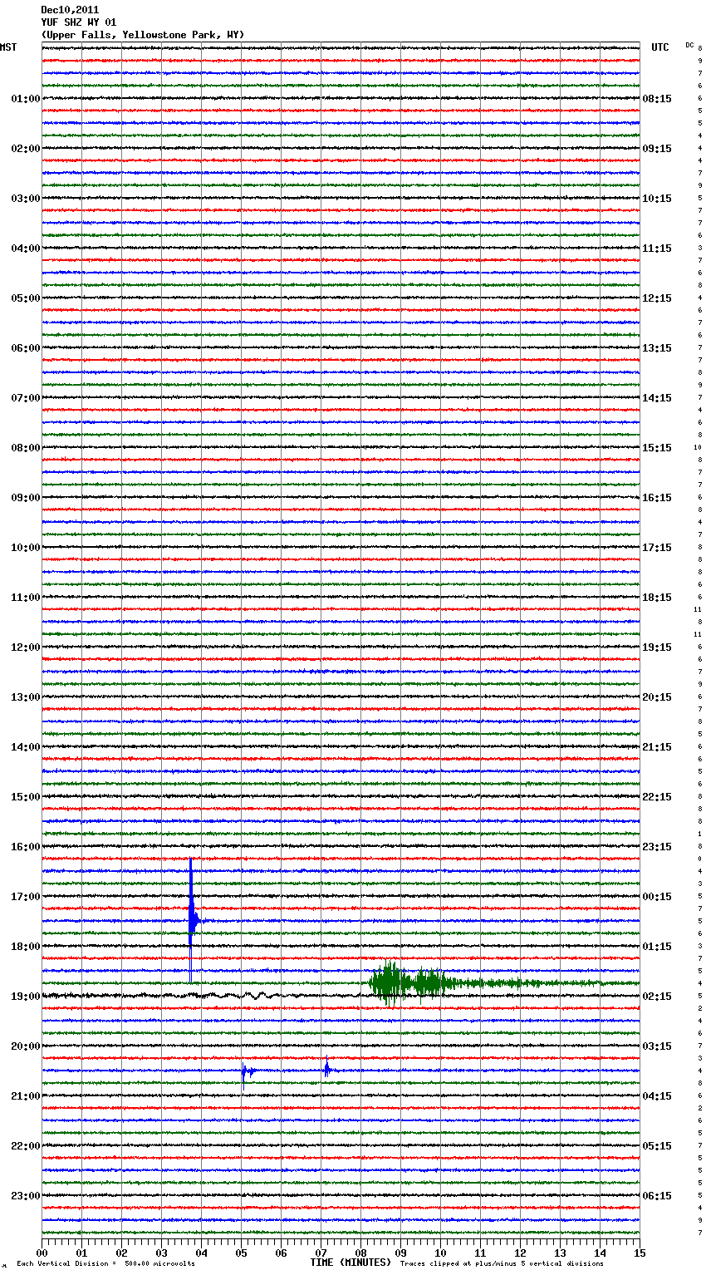Click the 23:00 MST row label
Image resolution: width=706 pixels, height=1275 pixels.
point(25,1196)
